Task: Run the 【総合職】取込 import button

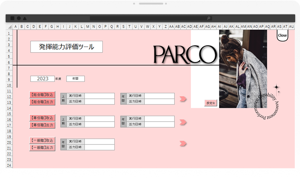Action: click(42, 95)
